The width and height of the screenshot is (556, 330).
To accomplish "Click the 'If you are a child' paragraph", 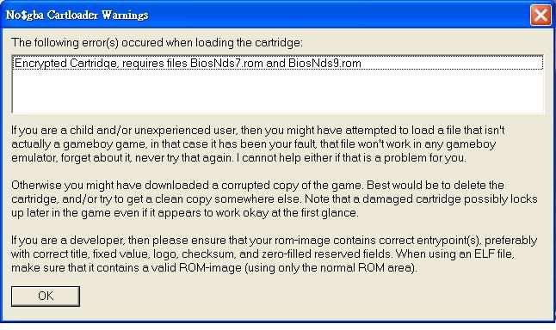I will coord(258,144).
